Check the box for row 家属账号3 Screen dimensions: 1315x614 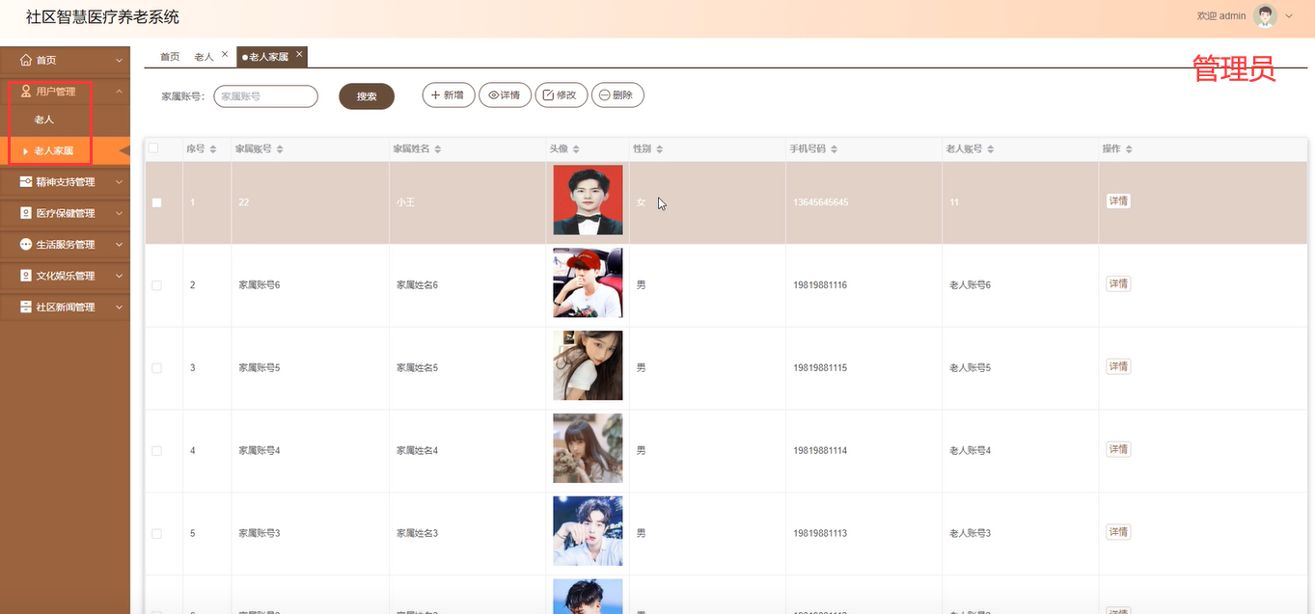point(157,534)
